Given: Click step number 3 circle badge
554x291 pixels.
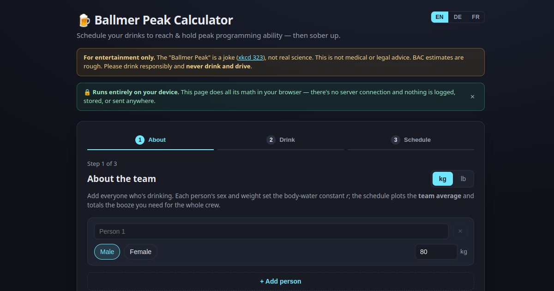Looking at the screenshot, I should (x=396, y=139).
